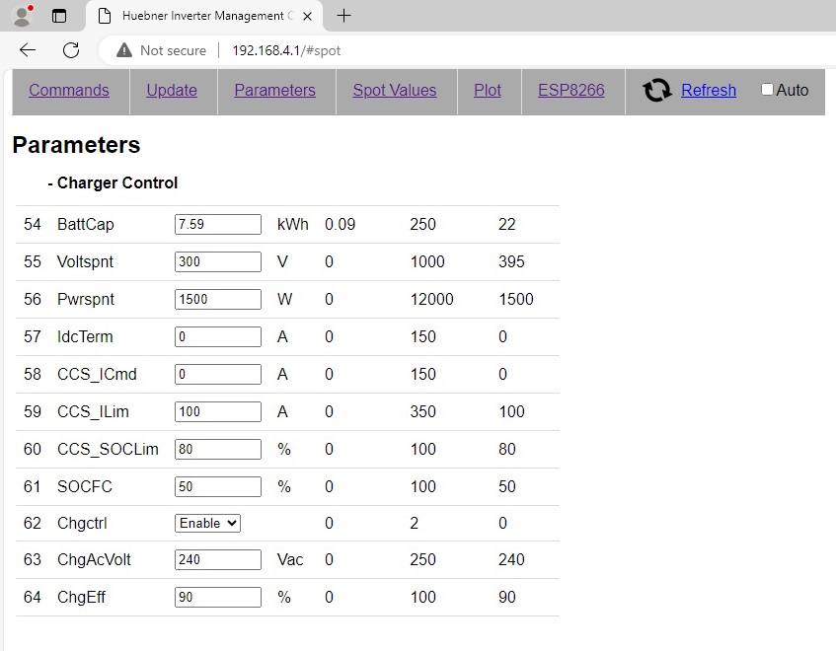Viewport: 836px width, 651px height.
Task: Focus the Voltspnt input field
Action: pos(217,261)
